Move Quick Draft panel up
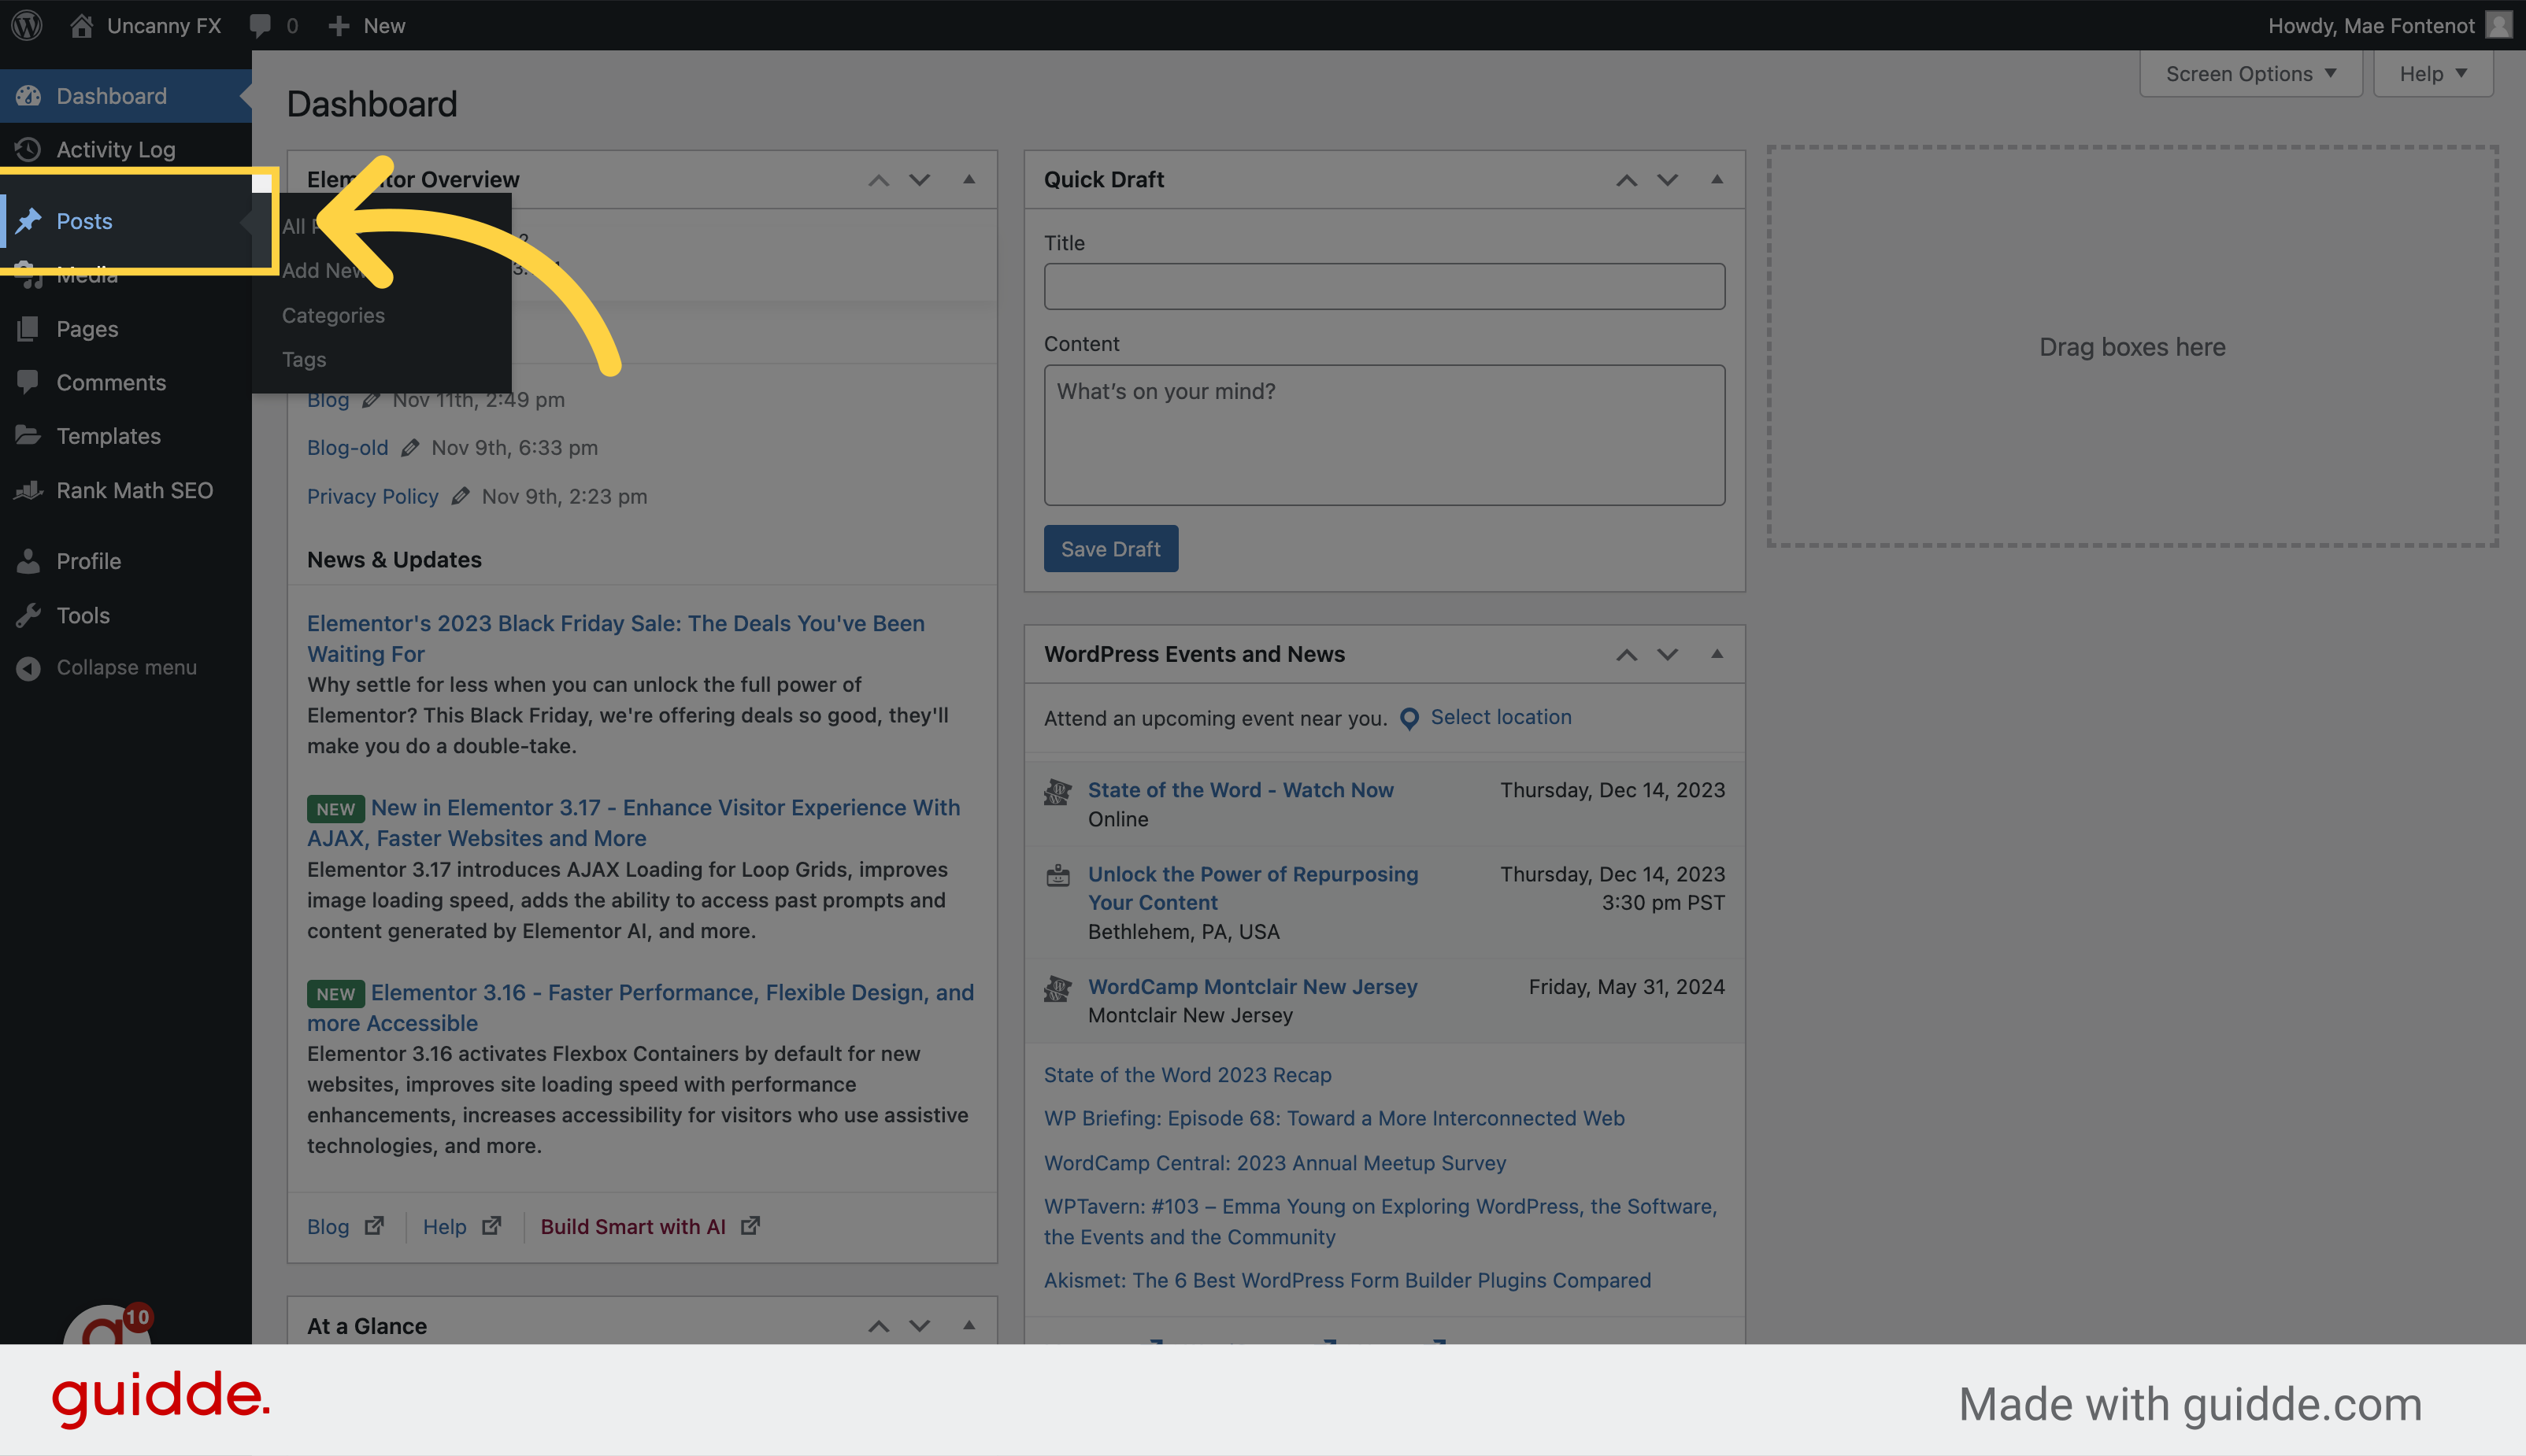 click(x=1627, y=180)
